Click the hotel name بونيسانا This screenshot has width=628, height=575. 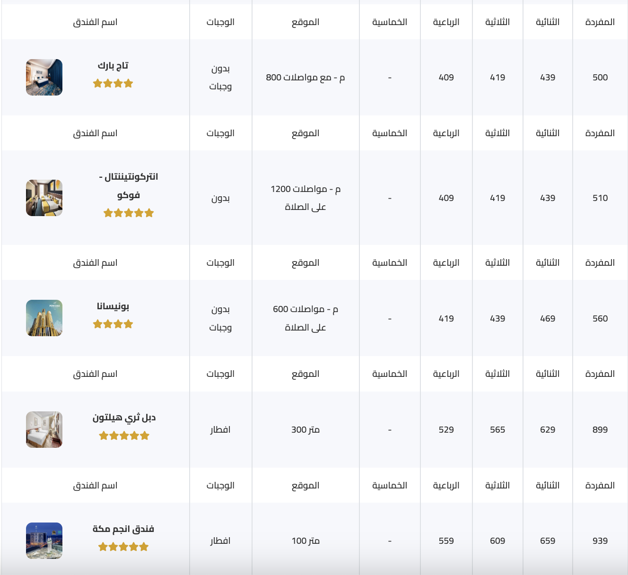coord(113,306)
